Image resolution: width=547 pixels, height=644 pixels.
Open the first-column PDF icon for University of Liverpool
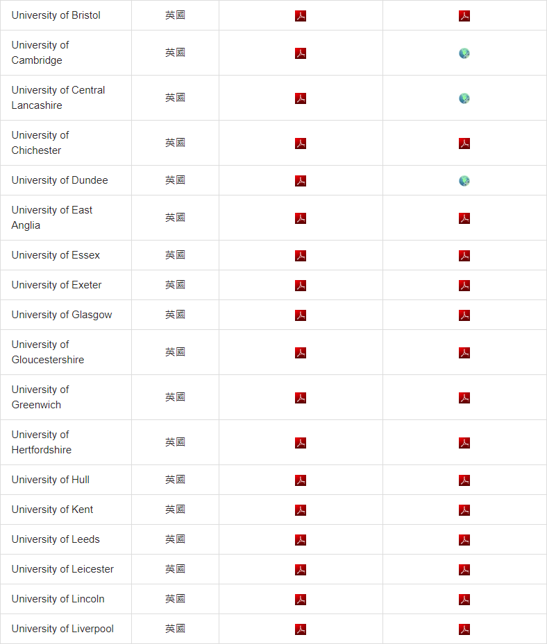301,629
